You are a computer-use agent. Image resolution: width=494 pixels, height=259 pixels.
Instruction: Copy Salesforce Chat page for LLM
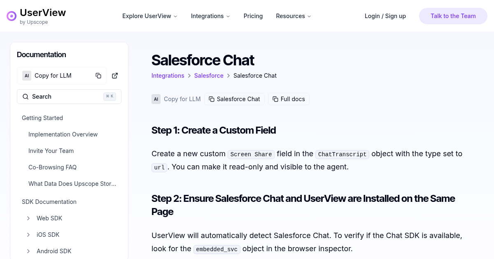click(235, 99)
